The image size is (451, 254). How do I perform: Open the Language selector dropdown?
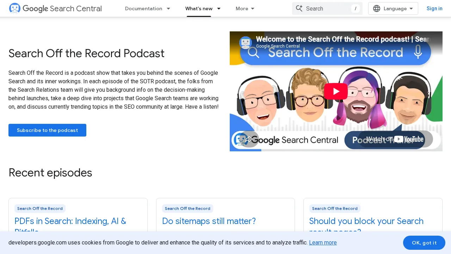coord(393,8)
